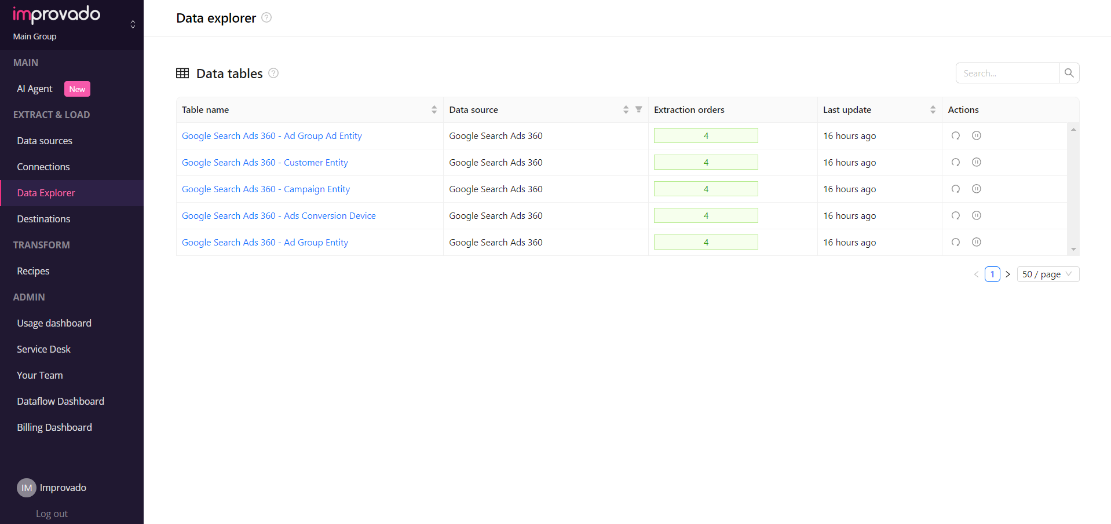Image resolution: width=1111 pixels, height=524 pixels.
Task: Go to the next page arrow
Action: click(1008, 274)
